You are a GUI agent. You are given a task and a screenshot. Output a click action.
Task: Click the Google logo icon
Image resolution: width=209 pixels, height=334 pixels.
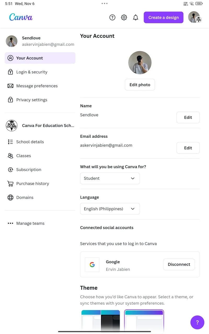pyautogui.click(x=92, y=265)
